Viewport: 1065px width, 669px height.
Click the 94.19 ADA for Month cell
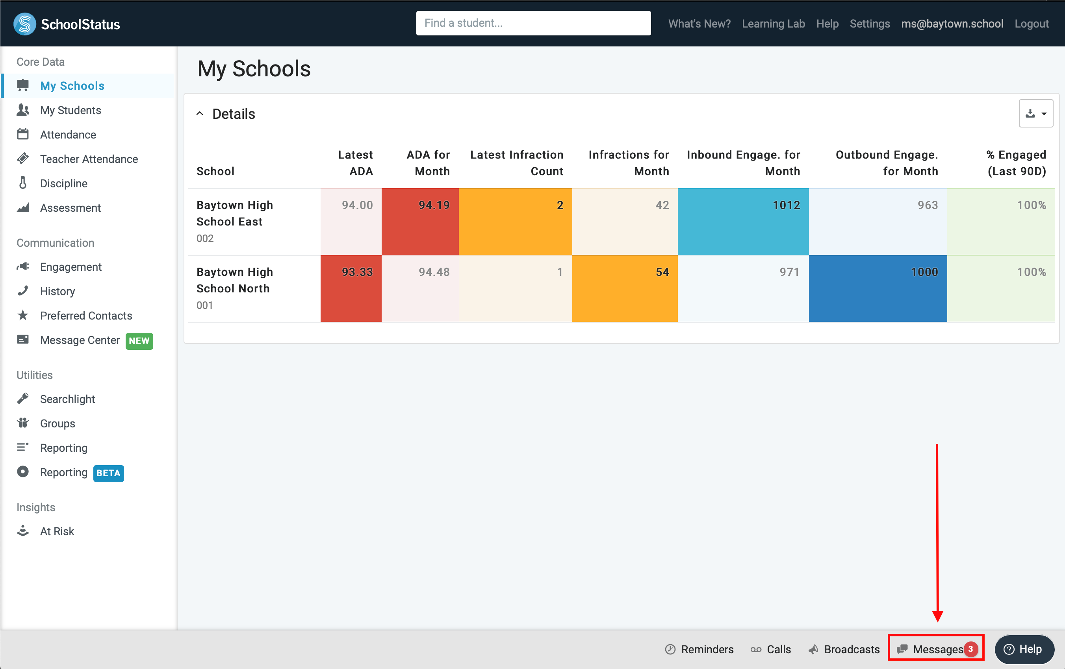click(420, 222)
